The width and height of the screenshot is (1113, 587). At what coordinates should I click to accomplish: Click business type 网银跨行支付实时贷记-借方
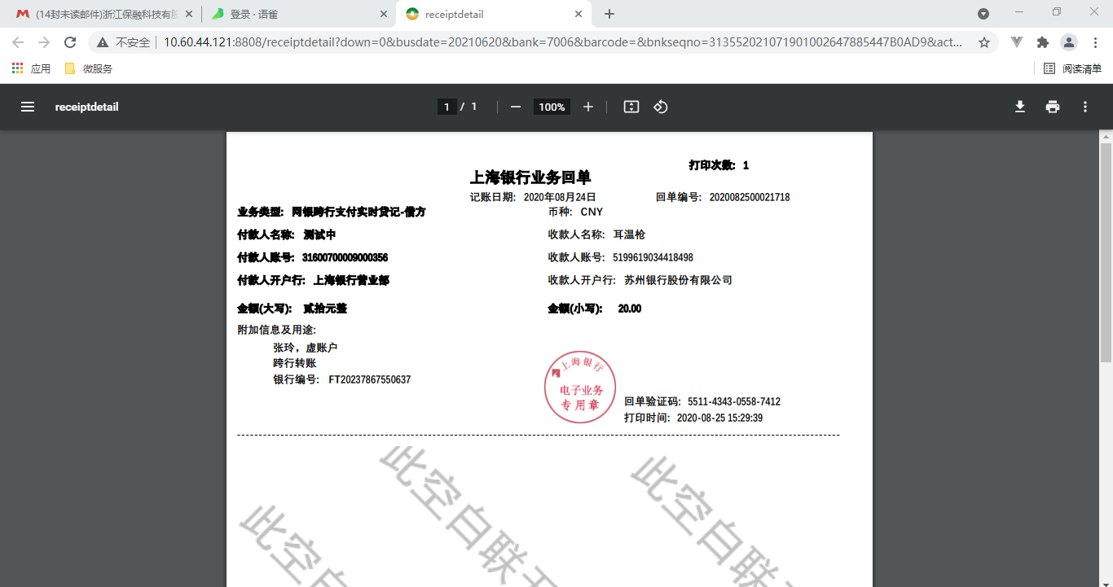(x=359, y=212)
